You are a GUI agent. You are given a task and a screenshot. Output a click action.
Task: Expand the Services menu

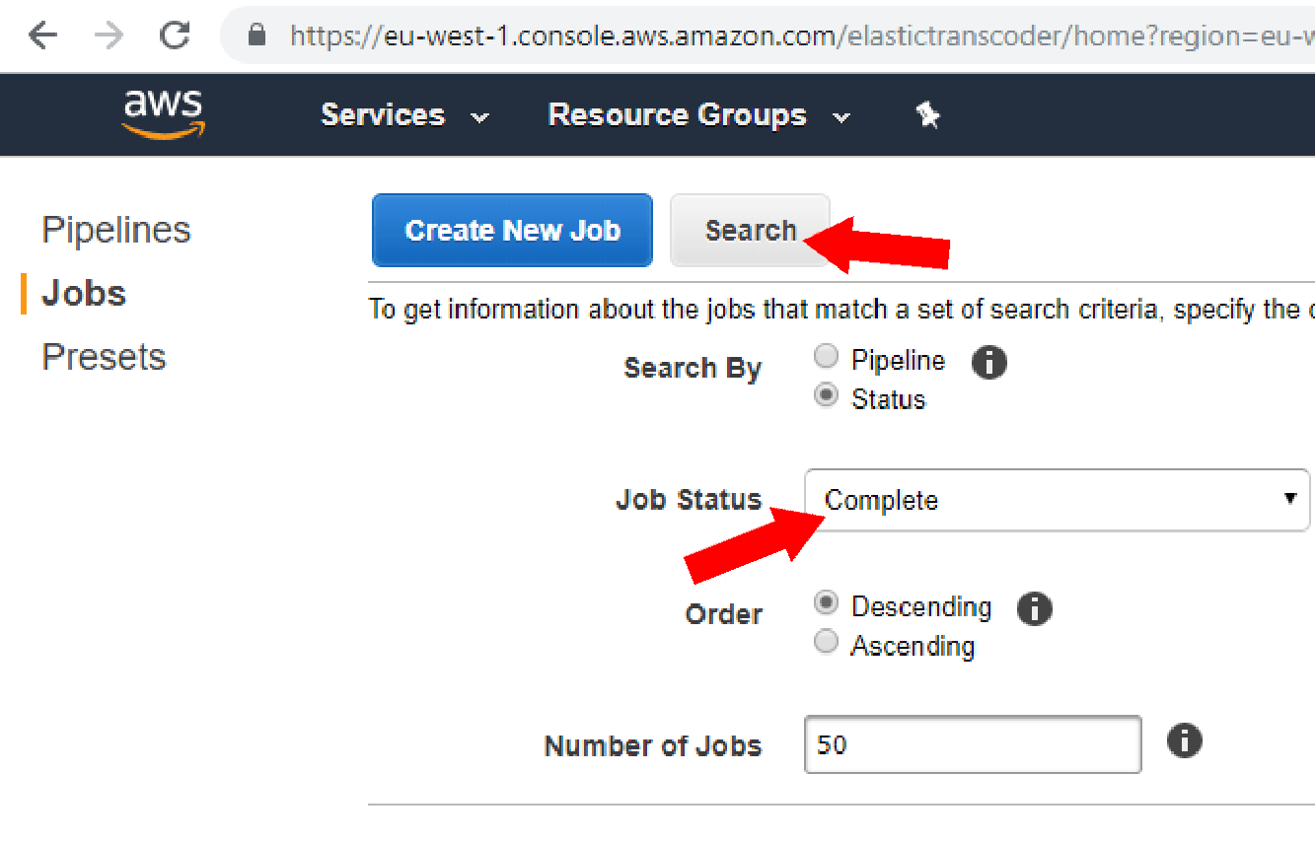click(x=404, y=115)
